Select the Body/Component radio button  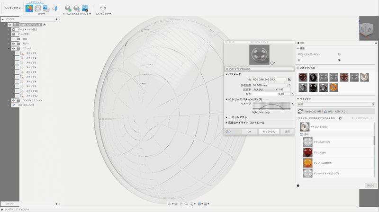(339, 54)
